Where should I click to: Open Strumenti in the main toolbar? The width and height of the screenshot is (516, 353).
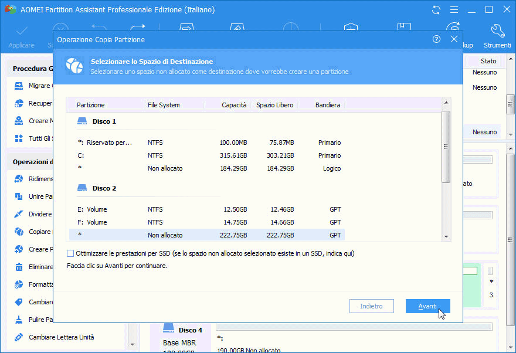pyautogui.click(x=497, y=35)
